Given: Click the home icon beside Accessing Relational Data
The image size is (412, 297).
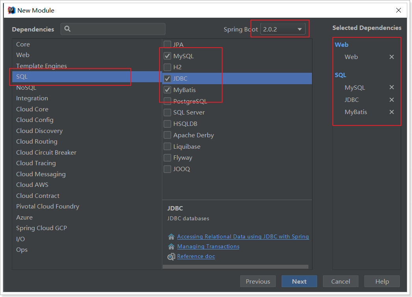Looking at the screenshot, I should [171, 237].
